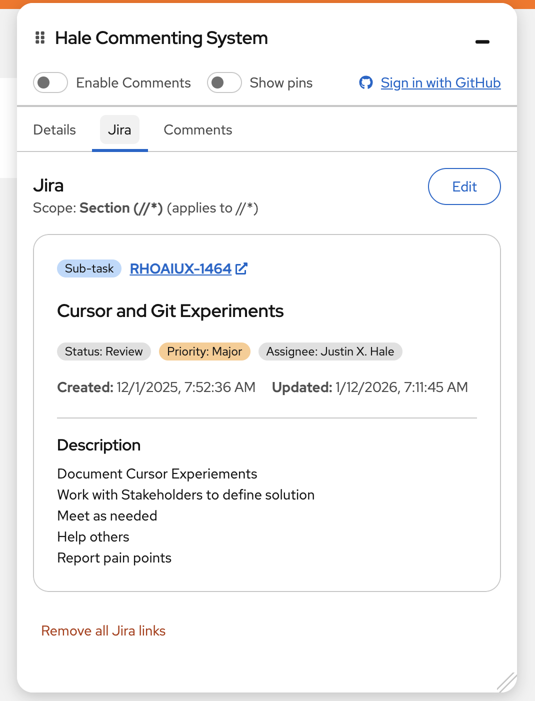The image size is (535, 701).
Task: Click the Updated date text
Action: pos(370,387)
